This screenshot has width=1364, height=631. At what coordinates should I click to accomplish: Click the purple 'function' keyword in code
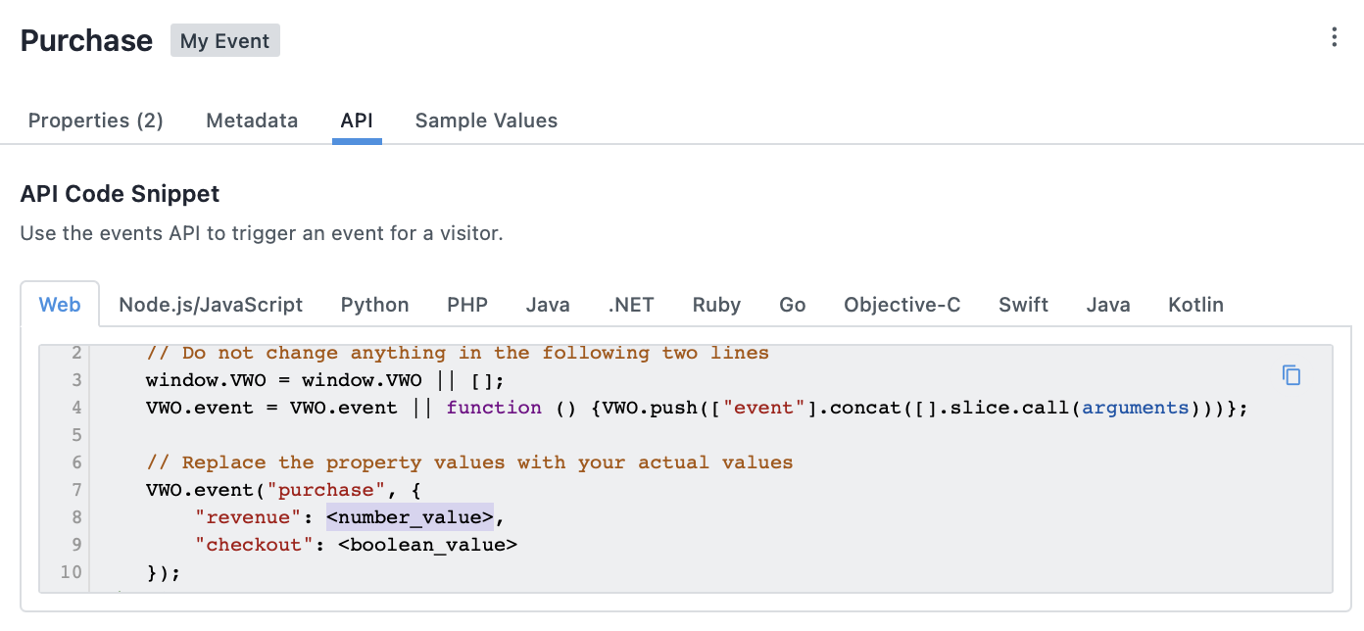[494, 408]
